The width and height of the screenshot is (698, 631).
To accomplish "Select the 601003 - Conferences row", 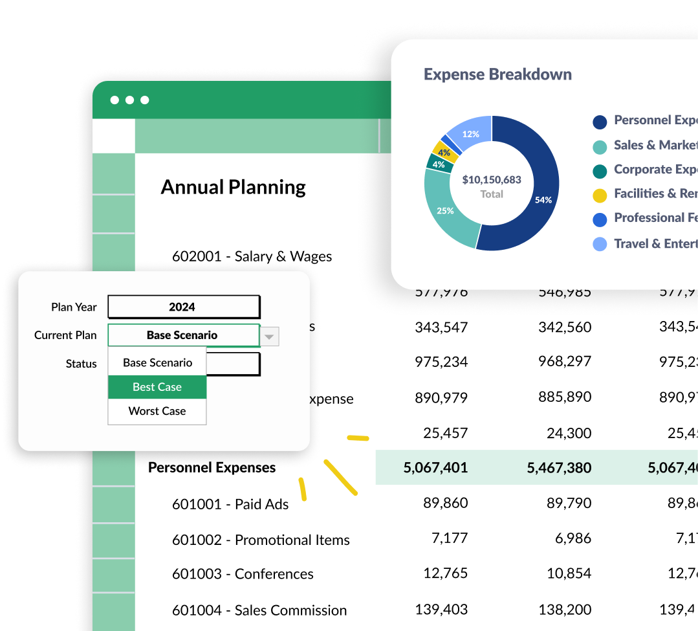I will pos(243,574).
